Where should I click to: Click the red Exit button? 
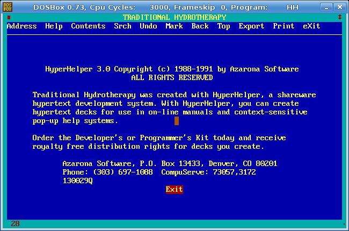pos(174,189)
